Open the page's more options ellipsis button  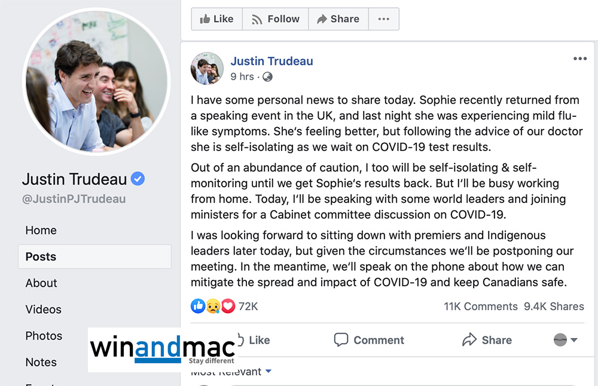point(383,19)
